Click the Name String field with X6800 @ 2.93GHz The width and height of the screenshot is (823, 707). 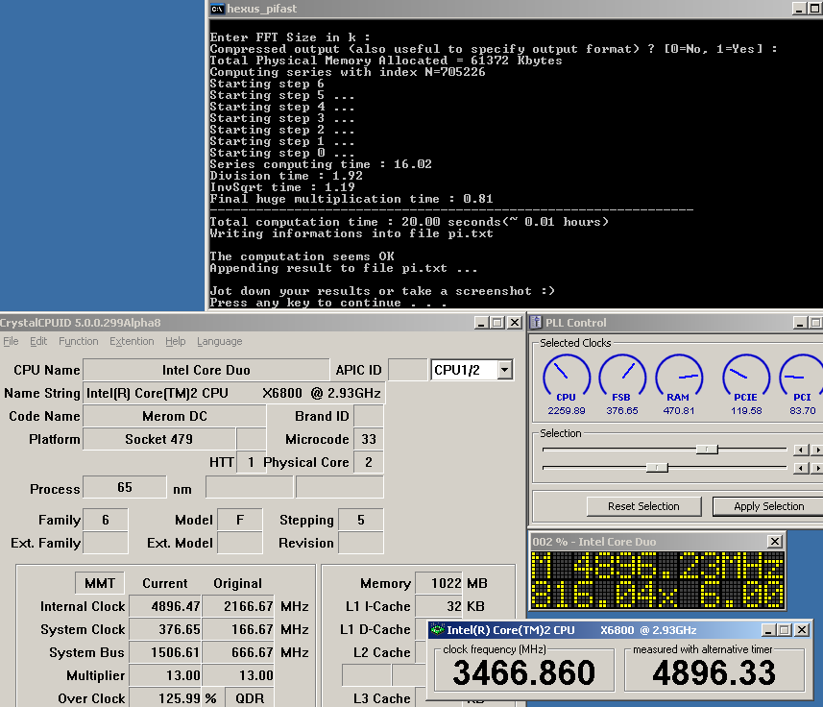(233, 393)
